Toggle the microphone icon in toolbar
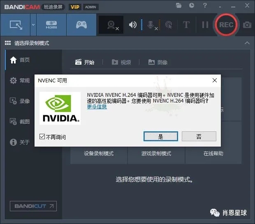This screenshot has width=255, height=224. pyautogui.click(x=151, y=25)
